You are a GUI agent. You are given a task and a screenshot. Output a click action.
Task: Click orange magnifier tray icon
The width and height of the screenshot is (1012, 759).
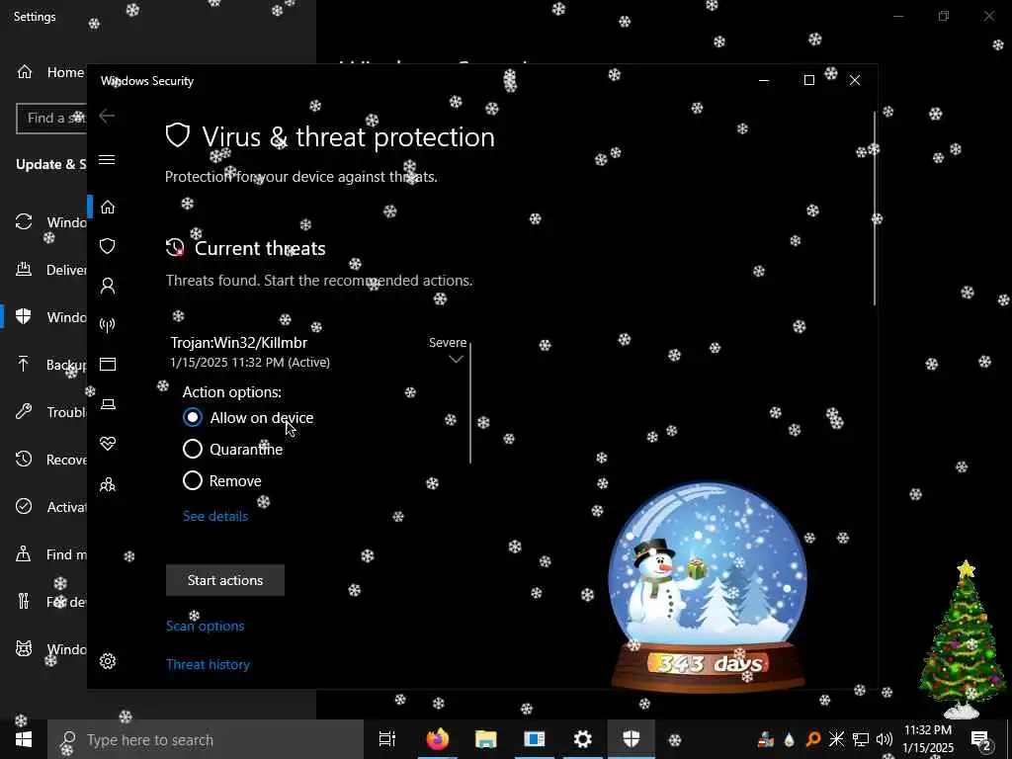point(813,739)
